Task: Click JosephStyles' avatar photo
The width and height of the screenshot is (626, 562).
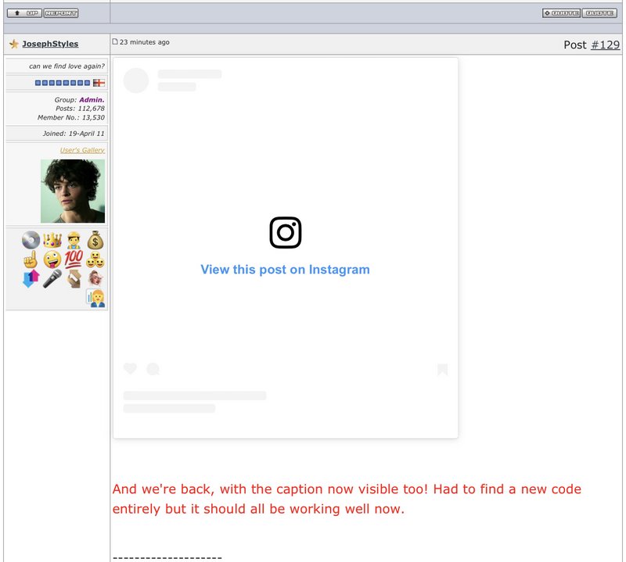Action: (x=73, y=191)
